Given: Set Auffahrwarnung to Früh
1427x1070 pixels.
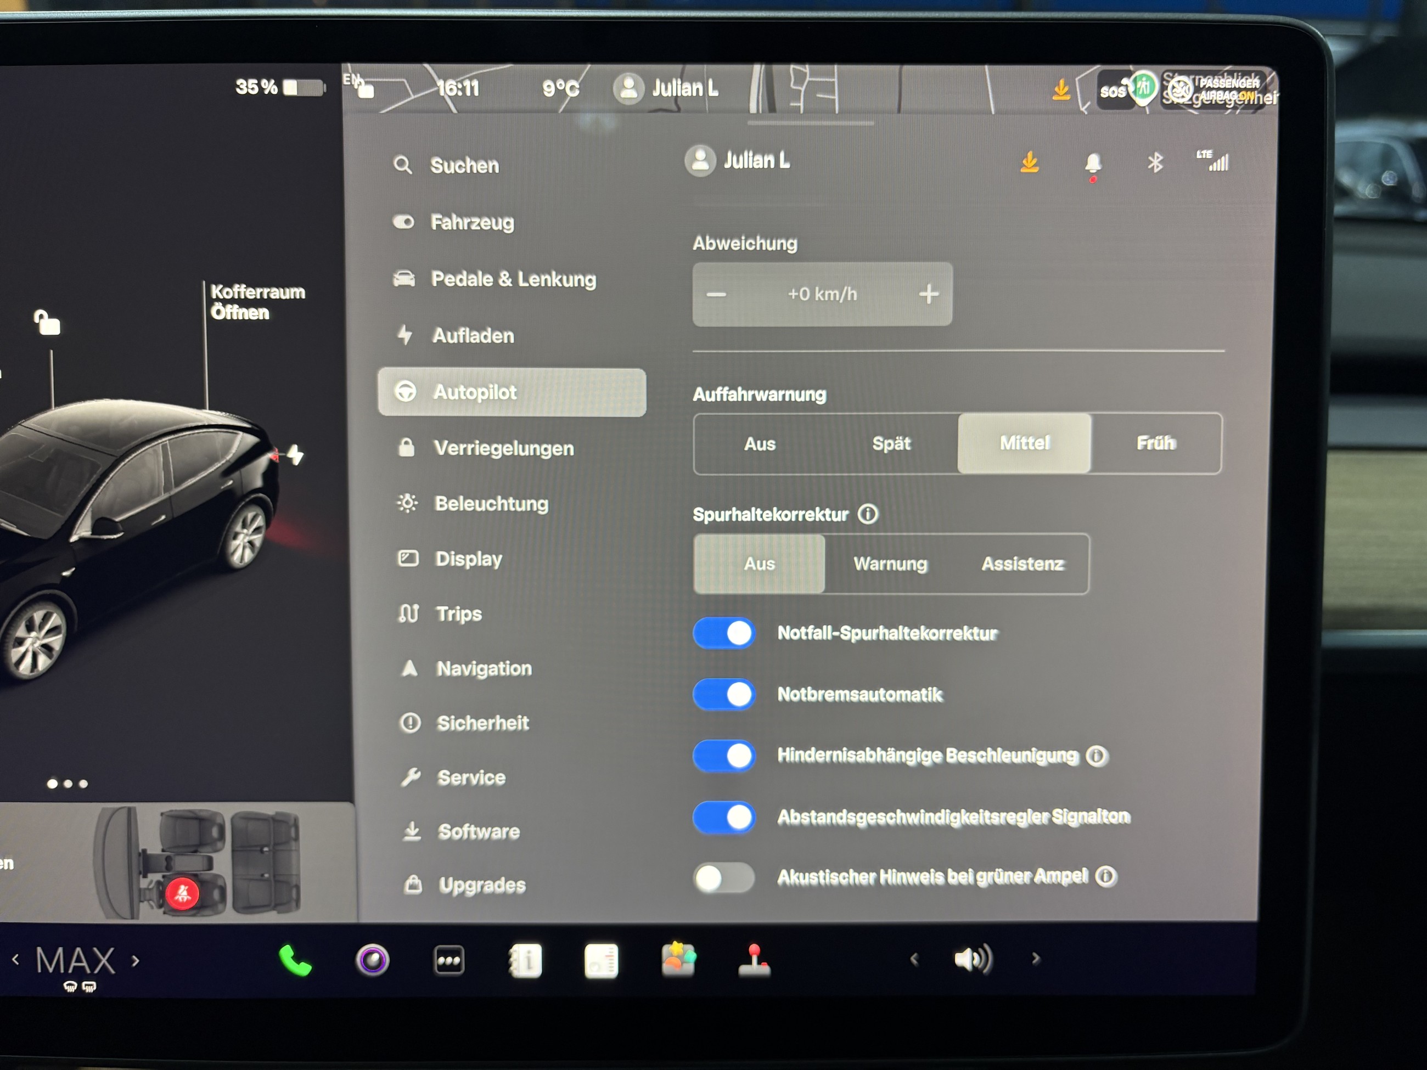Looking at the screenshot, I should point(1155,444).
